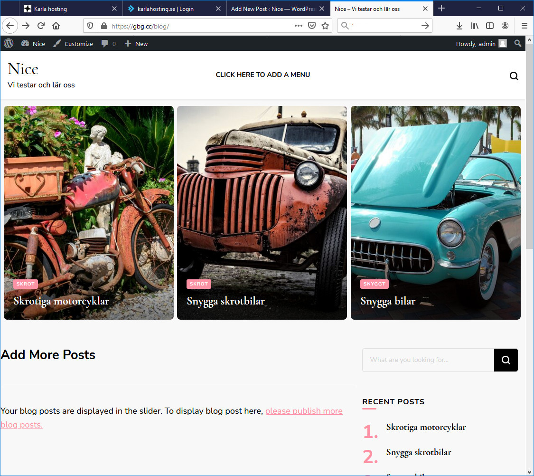Image resolution: width=534 pixels, height=476 pixels.
Task: Open a new browser tab
Action: click(x=441, y=9)
